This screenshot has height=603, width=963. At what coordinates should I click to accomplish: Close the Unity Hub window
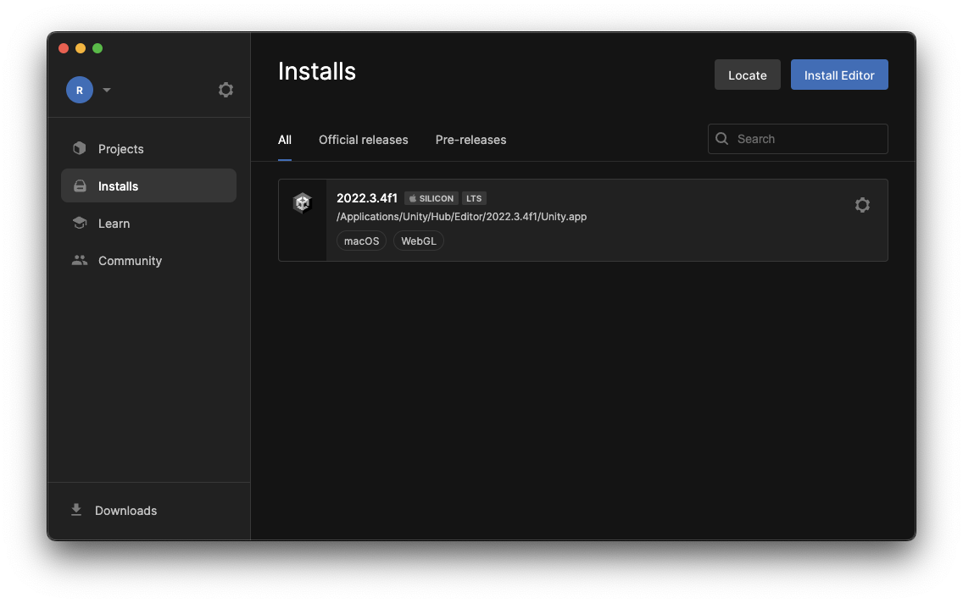[x=64, y=48]
